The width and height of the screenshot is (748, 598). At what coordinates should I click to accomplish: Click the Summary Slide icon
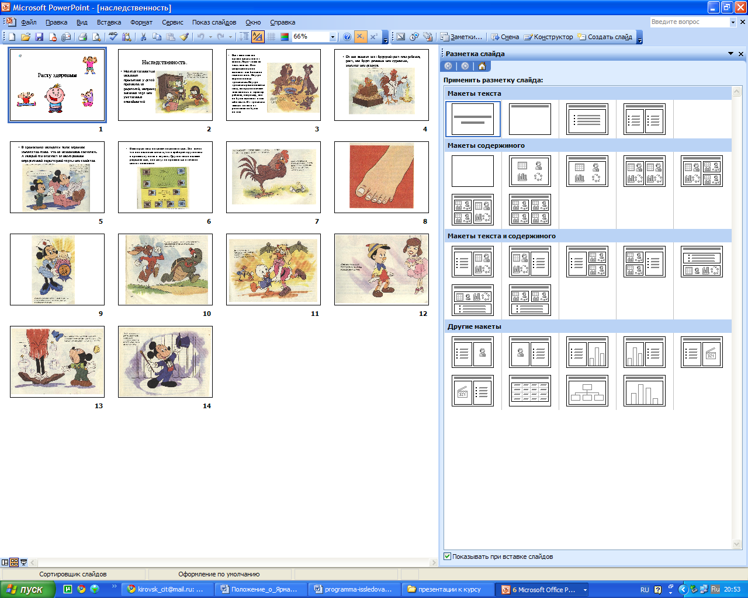428,37
